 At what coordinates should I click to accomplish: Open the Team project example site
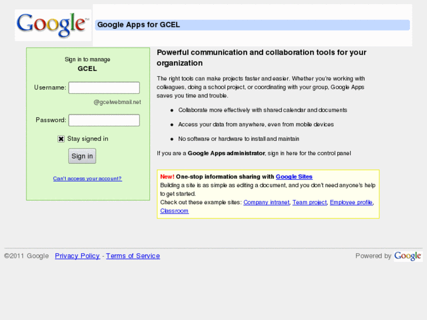310,203
